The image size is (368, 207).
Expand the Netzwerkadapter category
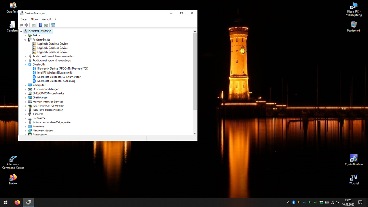25,131
